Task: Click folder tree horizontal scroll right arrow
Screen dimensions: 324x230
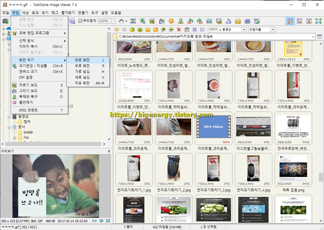Action: pos(104,144)
